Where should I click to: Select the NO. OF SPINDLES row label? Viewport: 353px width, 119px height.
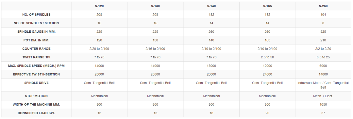(37, 15)
